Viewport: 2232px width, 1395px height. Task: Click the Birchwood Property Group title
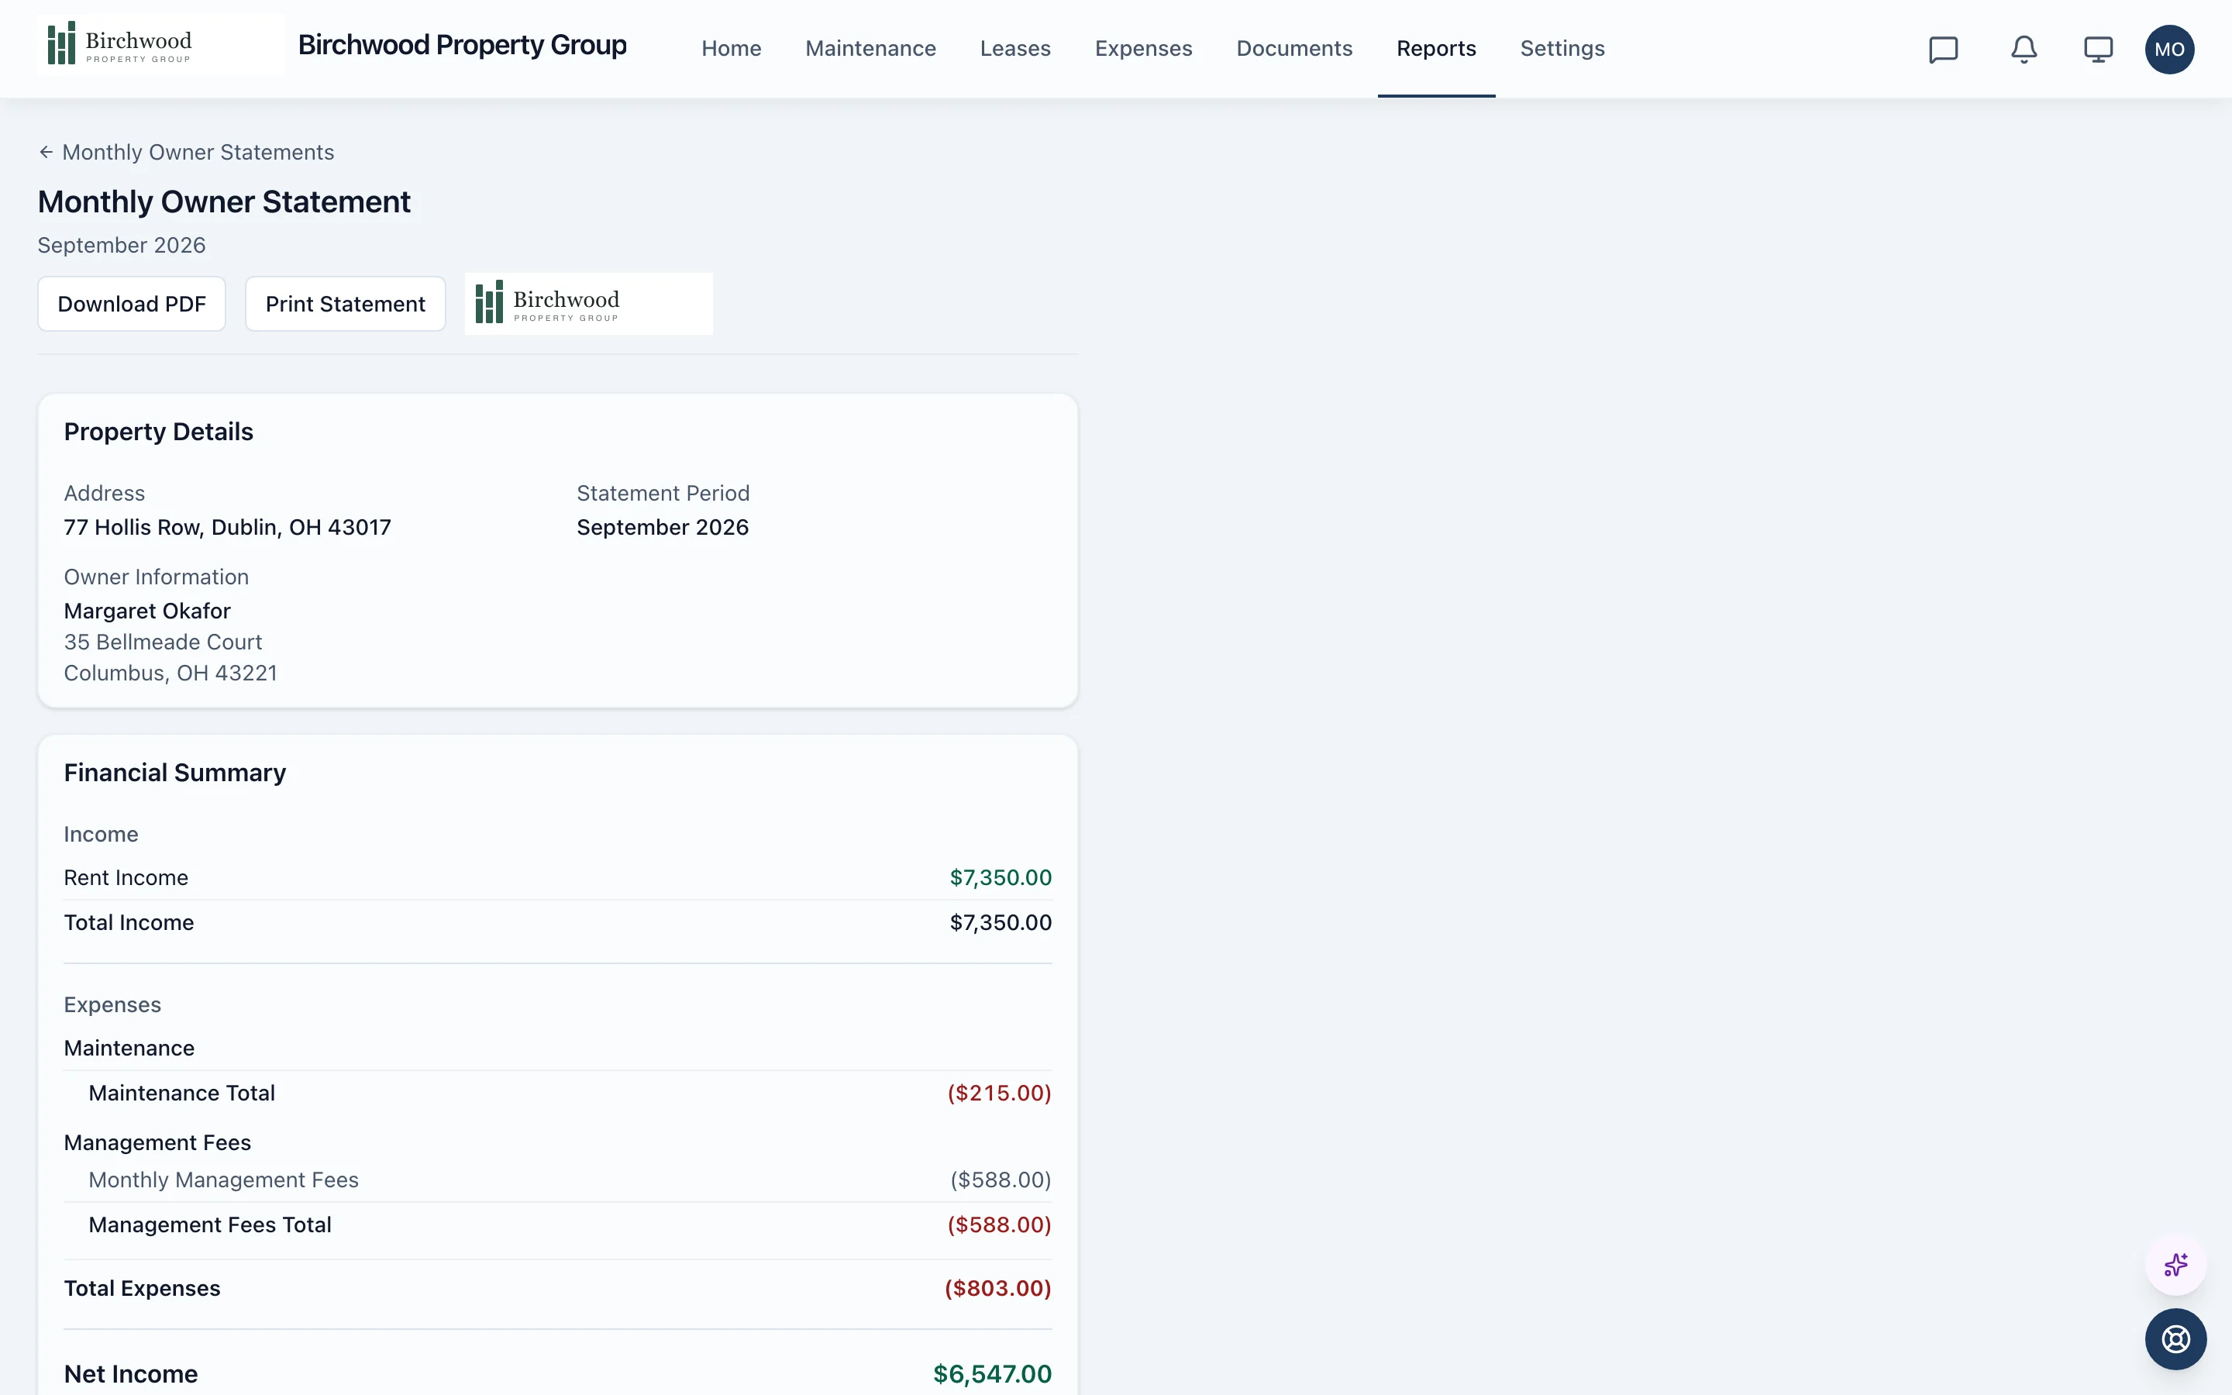tap(462, 45)
